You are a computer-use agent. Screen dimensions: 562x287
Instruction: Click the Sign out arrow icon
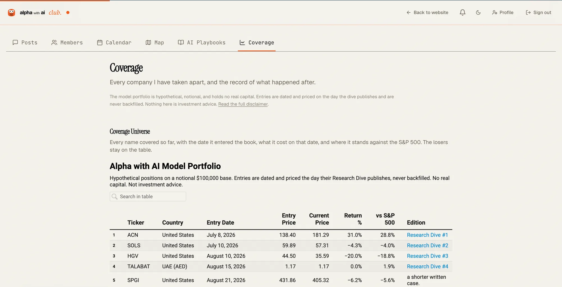[528, 12]
